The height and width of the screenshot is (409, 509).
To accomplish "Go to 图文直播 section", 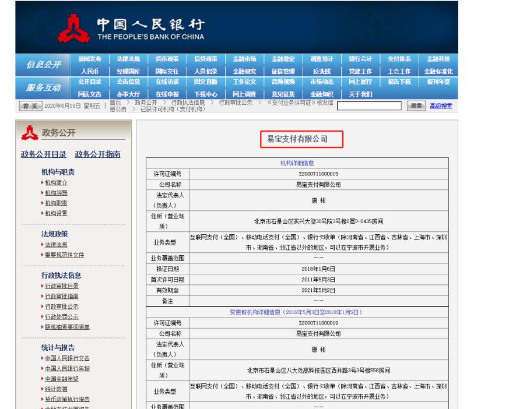I will (x=206, y=82).
